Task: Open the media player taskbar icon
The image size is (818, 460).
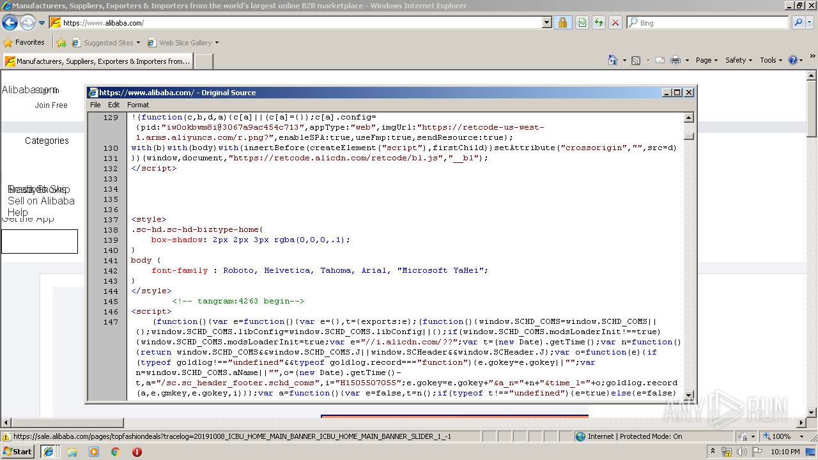Action: (x=94, y=452)
